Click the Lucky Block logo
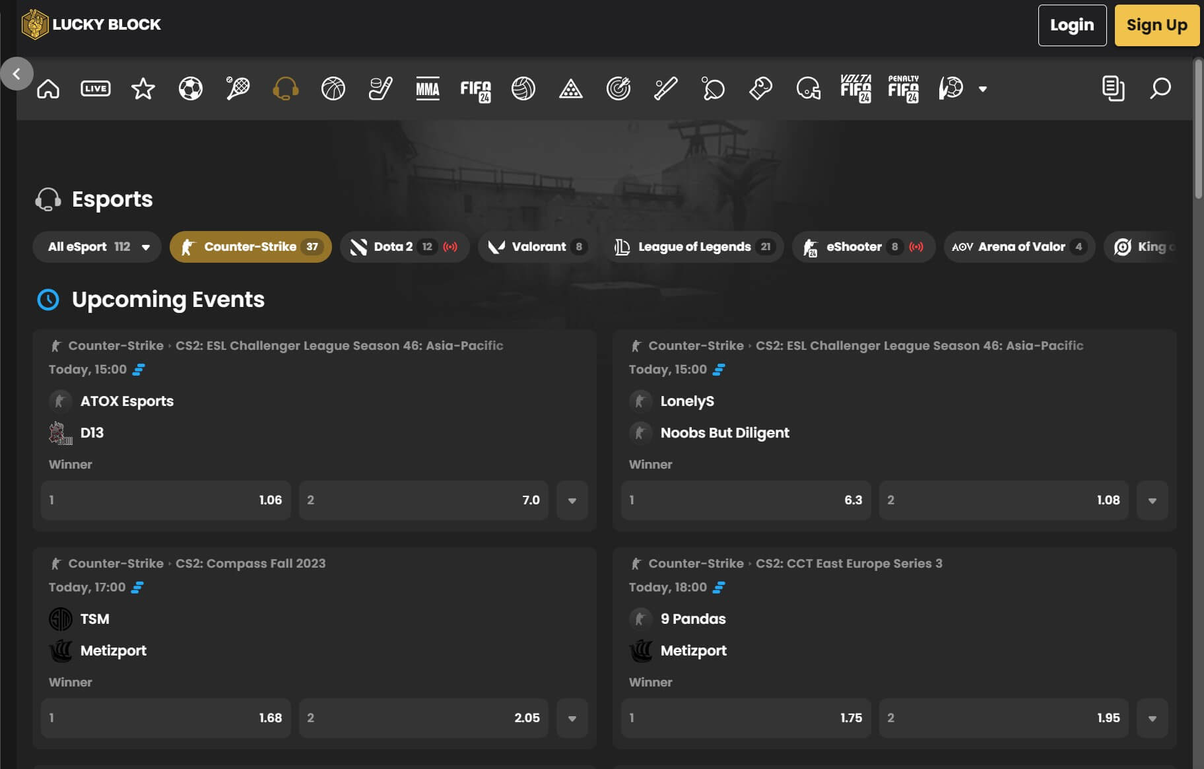This screenshot has height=769, width=1204. (x=91, y=24)
